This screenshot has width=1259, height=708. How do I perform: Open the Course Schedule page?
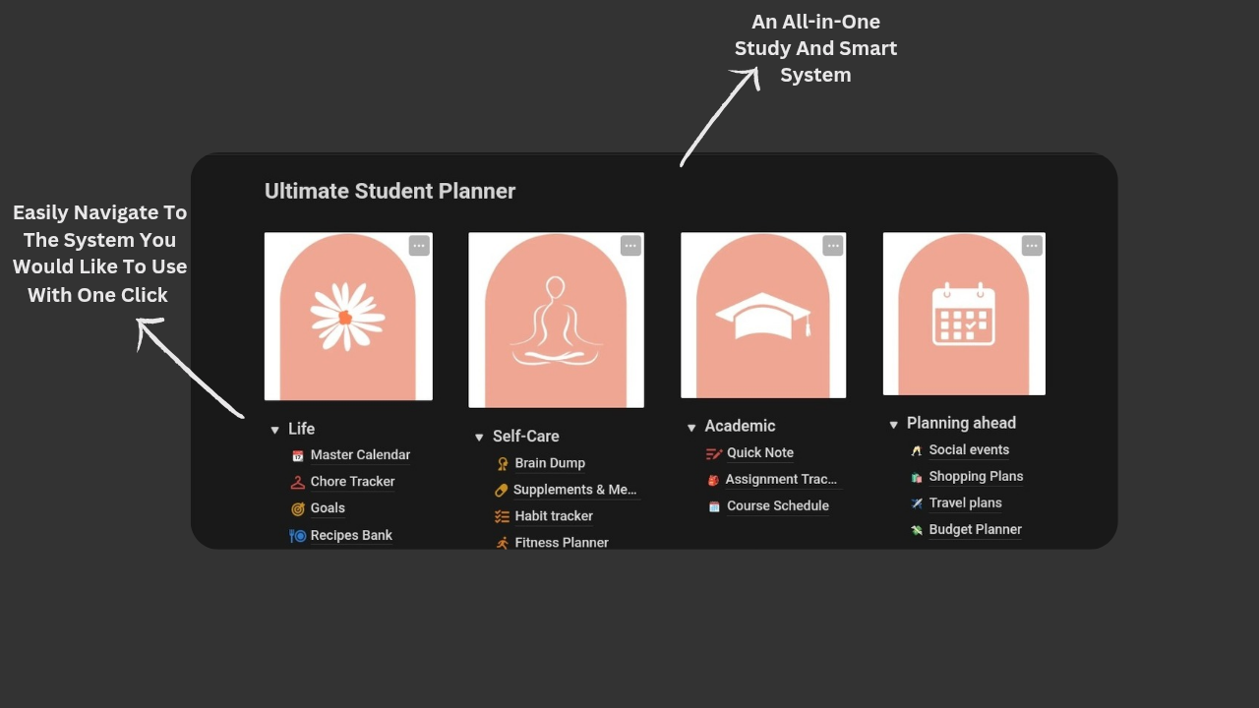pos(777,505)
